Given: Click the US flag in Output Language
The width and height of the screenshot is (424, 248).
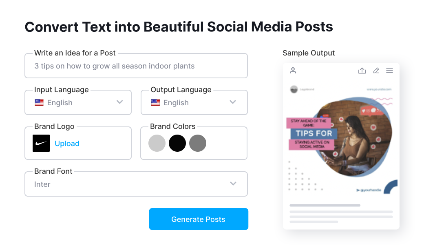Looking at the screenshot, I should pyautogui.click(x=155, y=102).
